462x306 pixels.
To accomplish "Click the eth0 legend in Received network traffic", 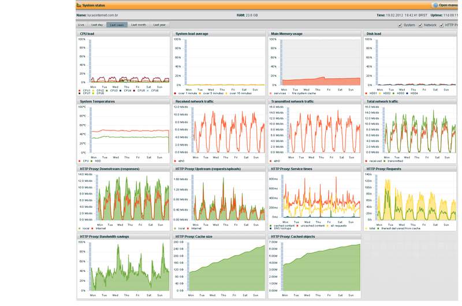I will (178, 161).
